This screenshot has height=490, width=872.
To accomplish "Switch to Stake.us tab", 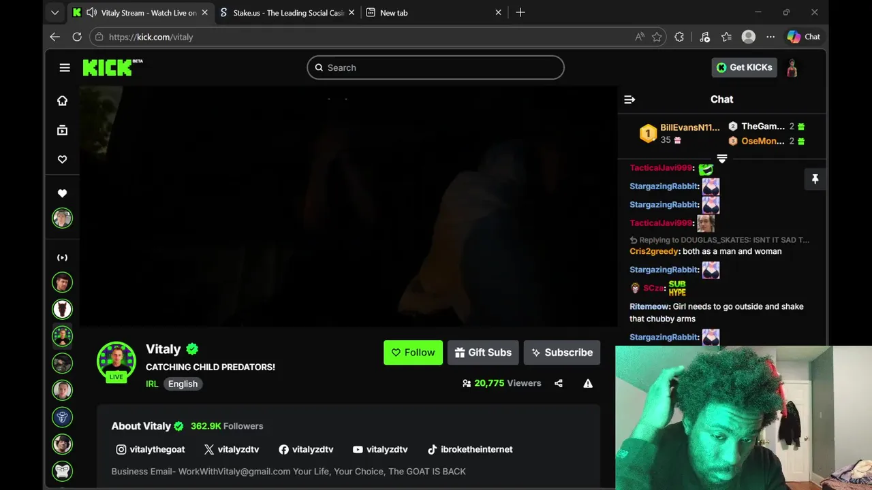I will (x=287, y=12).
